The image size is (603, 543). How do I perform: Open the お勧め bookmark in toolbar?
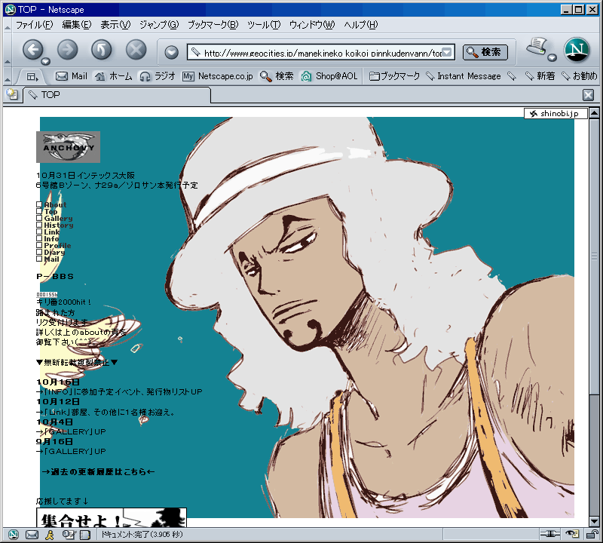[x=579, y=76]
